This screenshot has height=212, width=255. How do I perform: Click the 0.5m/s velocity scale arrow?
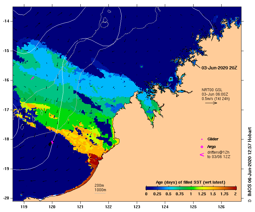pos(211,103)
